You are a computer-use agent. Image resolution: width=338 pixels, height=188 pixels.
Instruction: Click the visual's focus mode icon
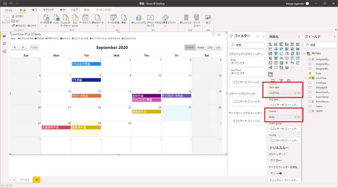tap(219, 35)
